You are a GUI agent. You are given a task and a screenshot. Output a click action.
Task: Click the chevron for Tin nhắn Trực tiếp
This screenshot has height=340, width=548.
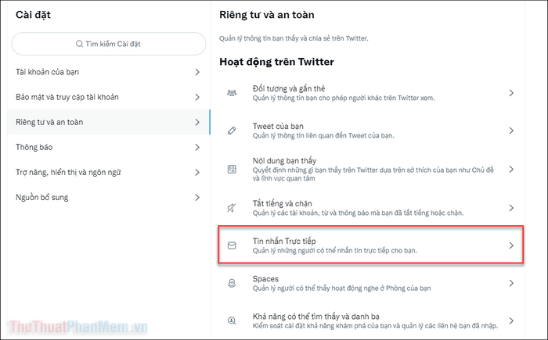pos(511,245)
